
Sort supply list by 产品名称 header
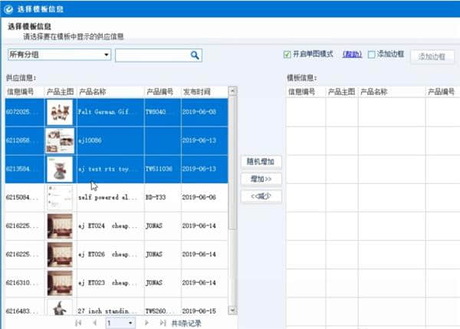click(x=110, y=92)
